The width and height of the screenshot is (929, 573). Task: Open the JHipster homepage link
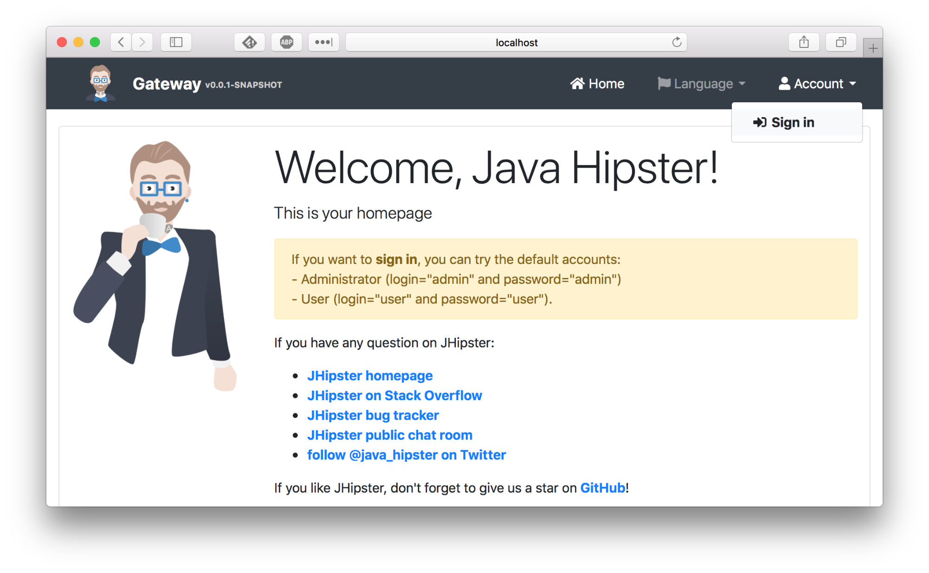(370, 375)
